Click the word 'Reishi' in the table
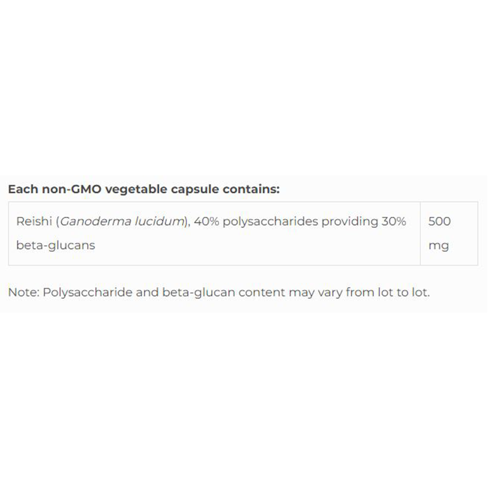This screenshot has width=488, height=488. click(x=34, y=221)
